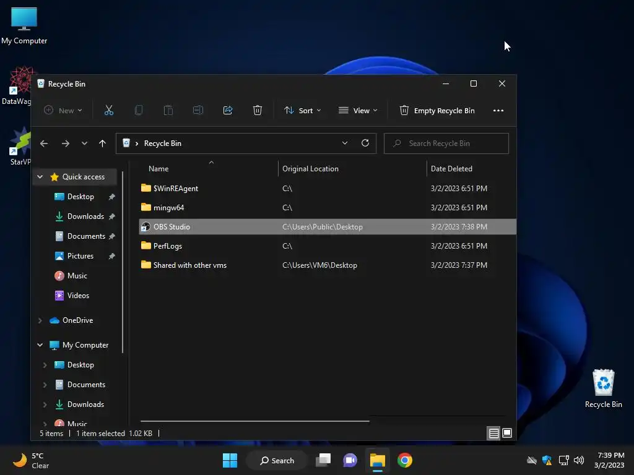The image size is (634, 475).
Task: Refresh the Recycle Bin view
Action: point(365,143)
